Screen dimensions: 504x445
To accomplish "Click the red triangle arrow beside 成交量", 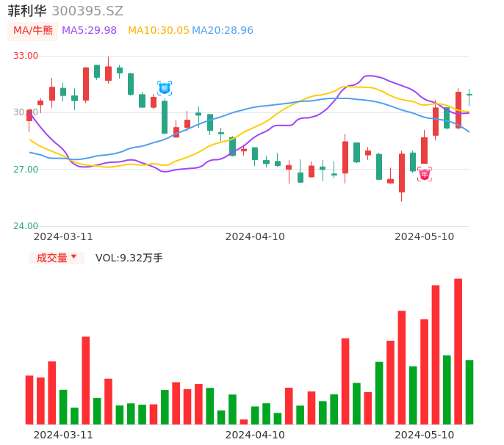I will tap(73, 257).
